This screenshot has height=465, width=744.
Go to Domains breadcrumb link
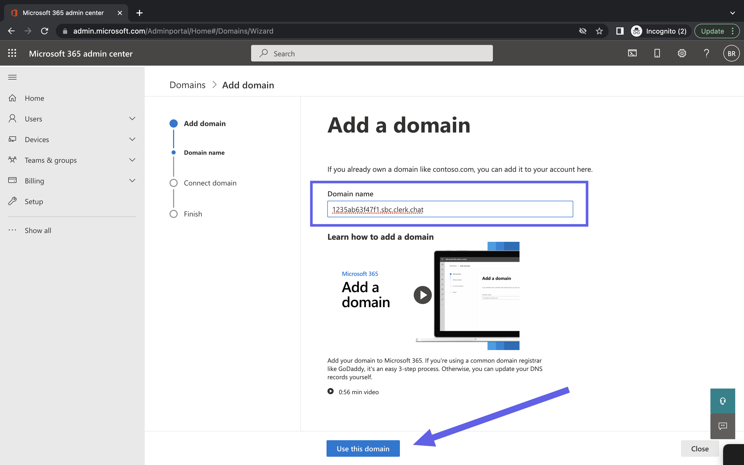coord(187,85)
